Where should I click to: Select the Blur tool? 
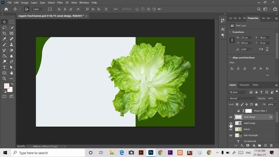[11, 56]
